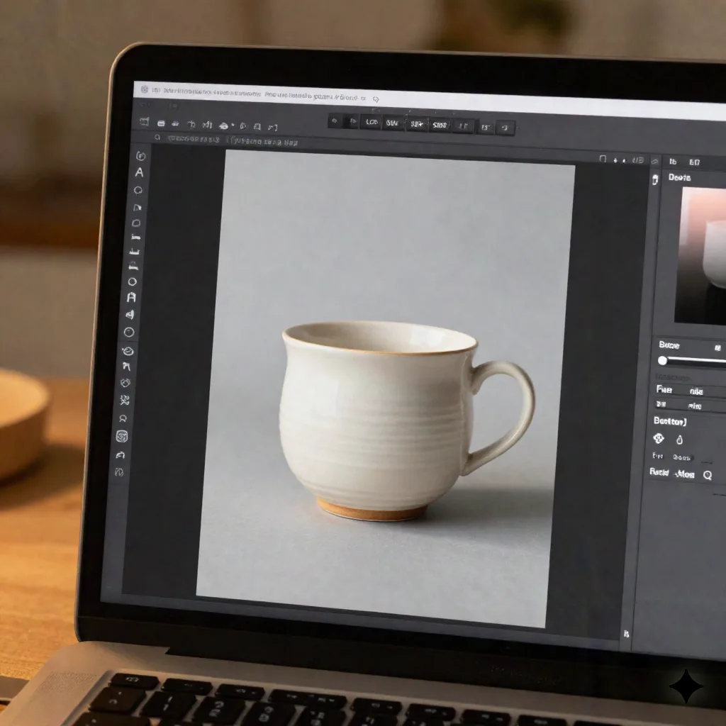Click the 'Dooie' panel heading
726x726 pixels.
pos(679,177)
